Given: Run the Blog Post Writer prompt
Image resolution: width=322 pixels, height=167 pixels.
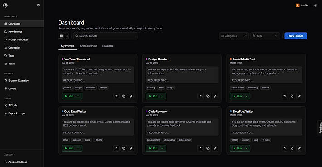Looking at the screenshot, I should (x=237, y=148).
